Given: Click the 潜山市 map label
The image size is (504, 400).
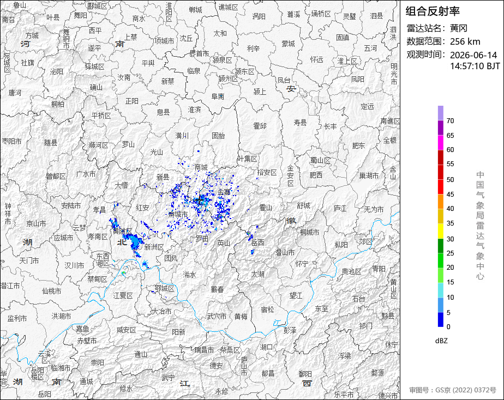Looking at the screenshot, I should (285, 252).
